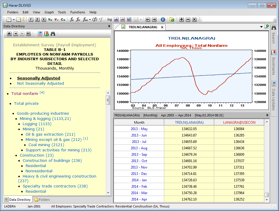Viewport: 279px width, 211px height.
Task: Open the Tools menu
Action: point(62,12)
